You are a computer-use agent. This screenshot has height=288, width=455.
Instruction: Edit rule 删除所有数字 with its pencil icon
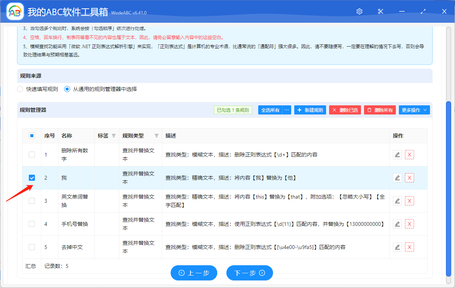pyautogui.click(x=397, y=155)
